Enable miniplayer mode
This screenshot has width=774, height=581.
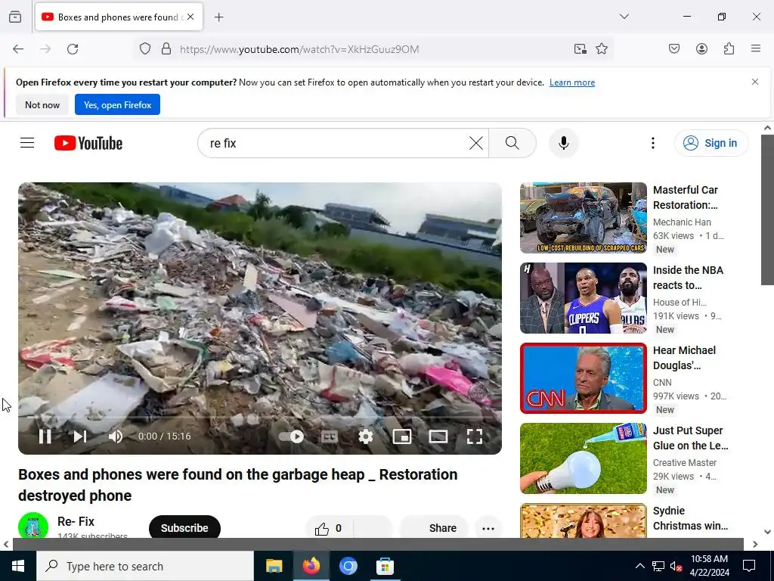[x=402, y=437]
